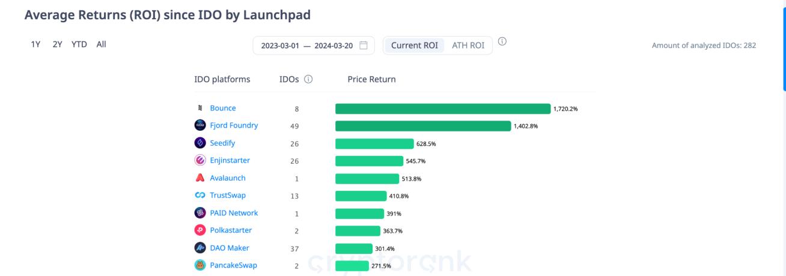Click the Enjinstarter logo icon
The image size is (786, 276).
(x=200, y=160)
